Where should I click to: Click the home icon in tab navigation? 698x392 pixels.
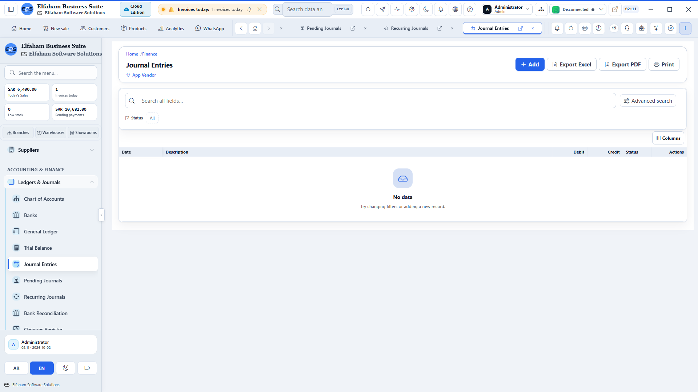(255, 28)
